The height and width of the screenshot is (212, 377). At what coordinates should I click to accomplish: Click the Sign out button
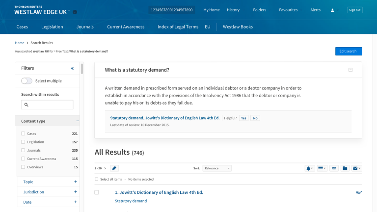click(354, 10)
